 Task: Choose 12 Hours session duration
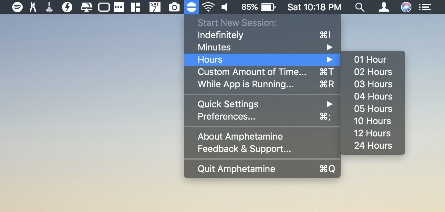coord(372,133)
